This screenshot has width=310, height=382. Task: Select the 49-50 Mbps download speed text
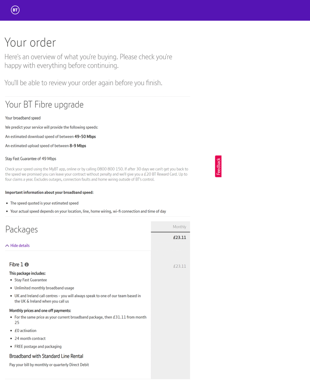85,137
